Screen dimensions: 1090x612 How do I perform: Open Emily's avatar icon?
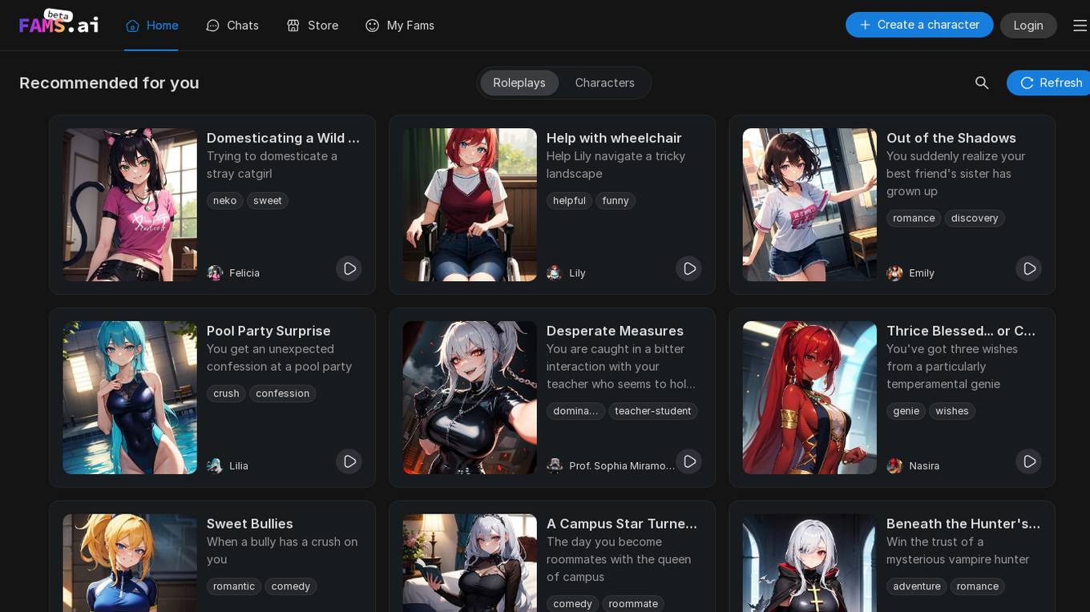(894, 273)
